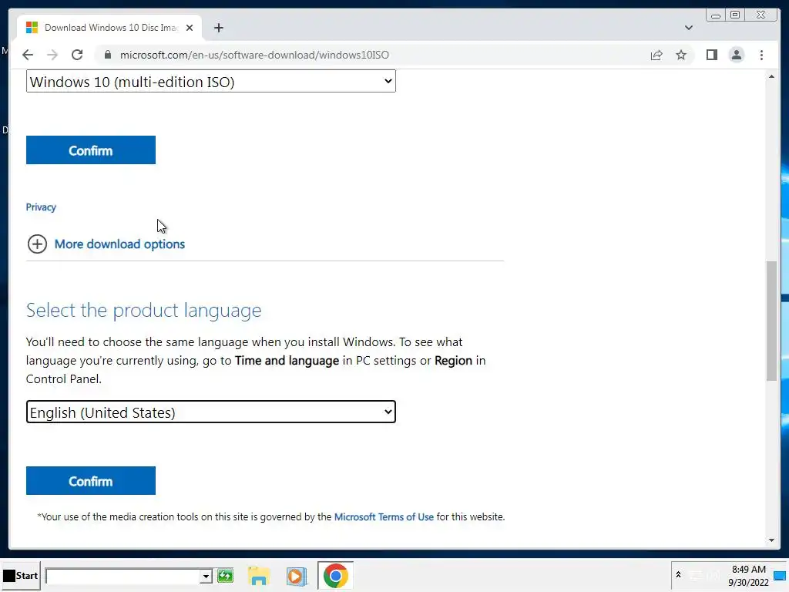This screenshot has width=789, height=592.
Task: Click the page scrollbar down arrow
Action: click(x=771, y=540)
